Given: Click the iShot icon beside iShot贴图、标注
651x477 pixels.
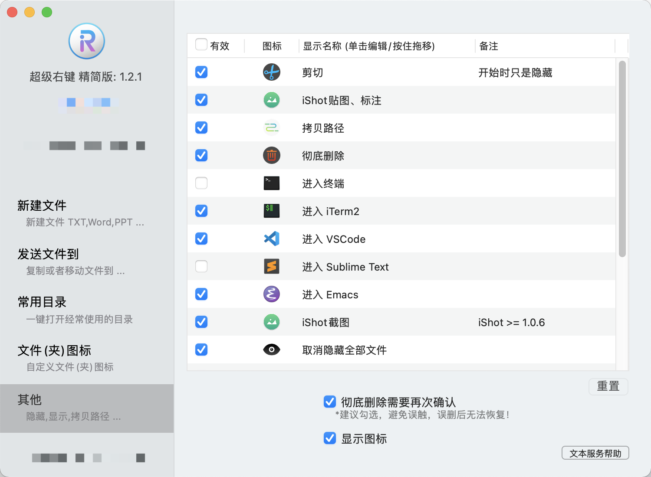Looking at the screenshot, I should tap(272, 100).
